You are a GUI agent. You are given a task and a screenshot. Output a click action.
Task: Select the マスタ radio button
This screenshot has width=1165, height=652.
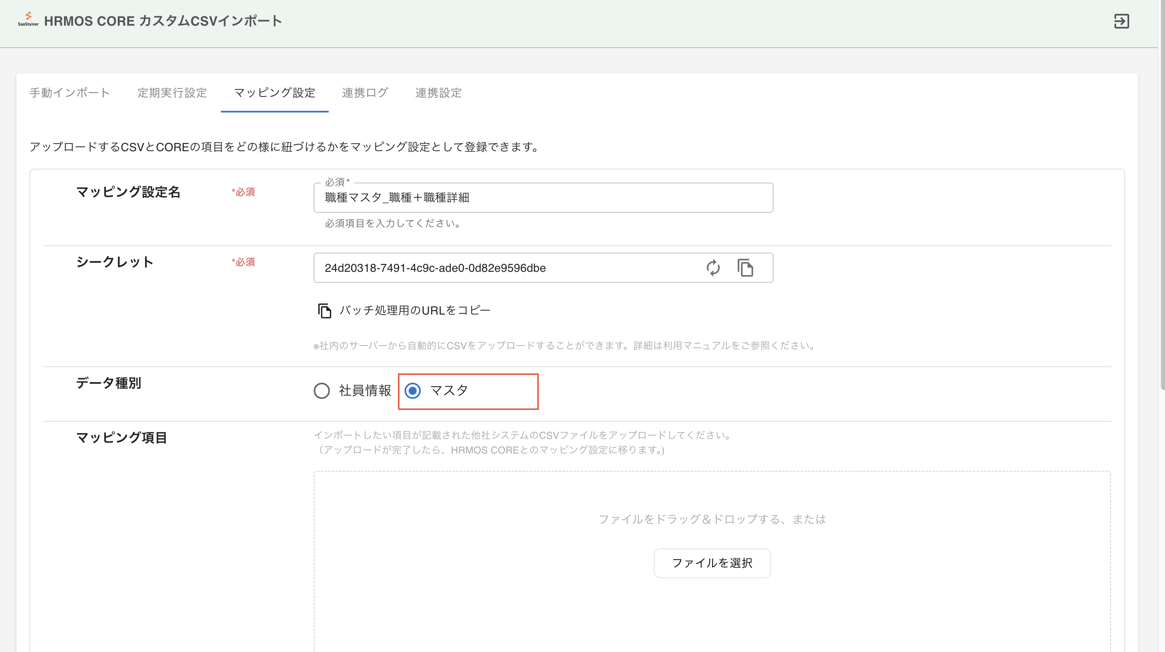pos(413,390)
